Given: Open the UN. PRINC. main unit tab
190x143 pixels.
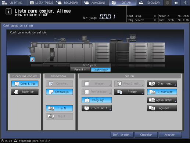Looking at the screenshot, I should 13,3.
